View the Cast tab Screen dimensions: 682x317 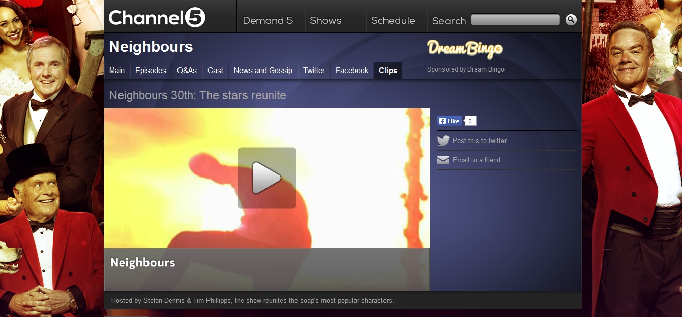point(215,71)
